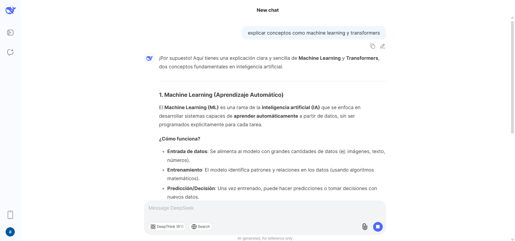
Task: Click the 'Entrenamiento' bullet
Action: [270, 174]
